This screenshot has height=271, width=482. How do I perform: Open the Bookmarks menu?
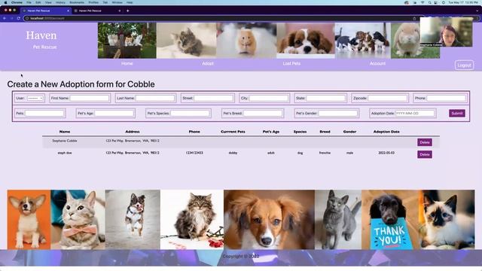tap(77, 2)
